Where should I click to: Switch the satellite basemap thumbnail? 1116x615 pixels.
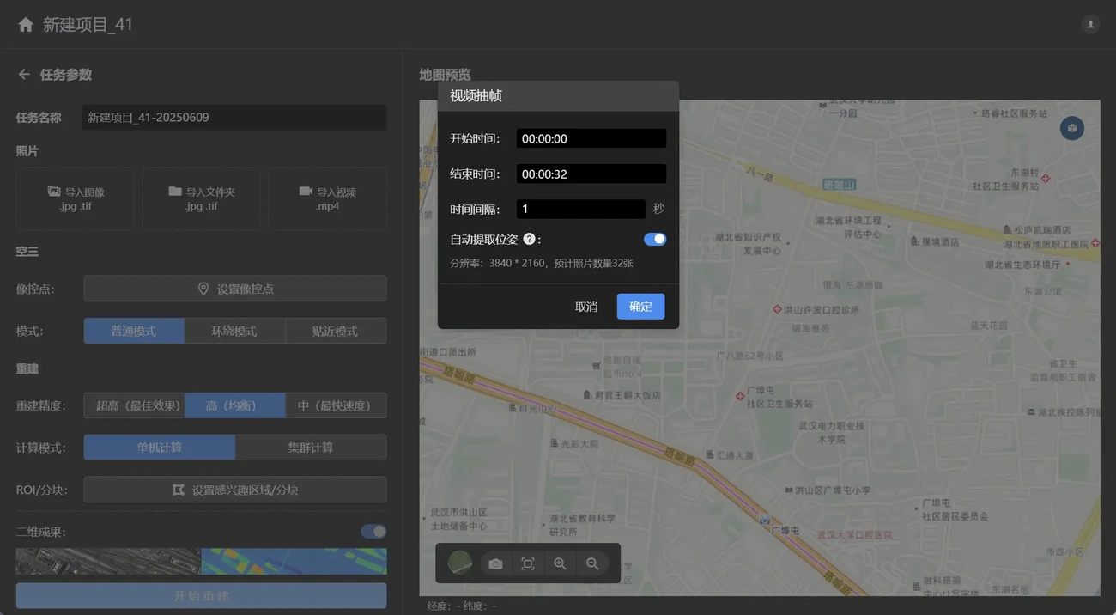[460, 563]
